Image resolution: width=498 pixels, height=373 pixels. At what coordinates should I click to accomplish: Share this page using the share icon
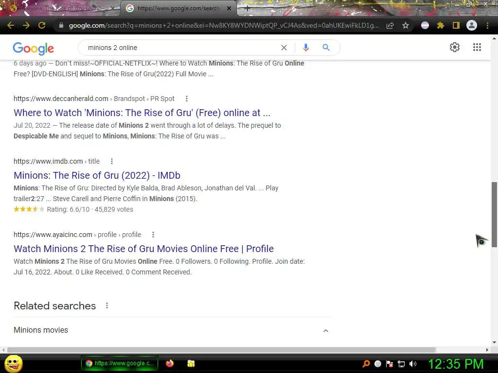[390, 25]
